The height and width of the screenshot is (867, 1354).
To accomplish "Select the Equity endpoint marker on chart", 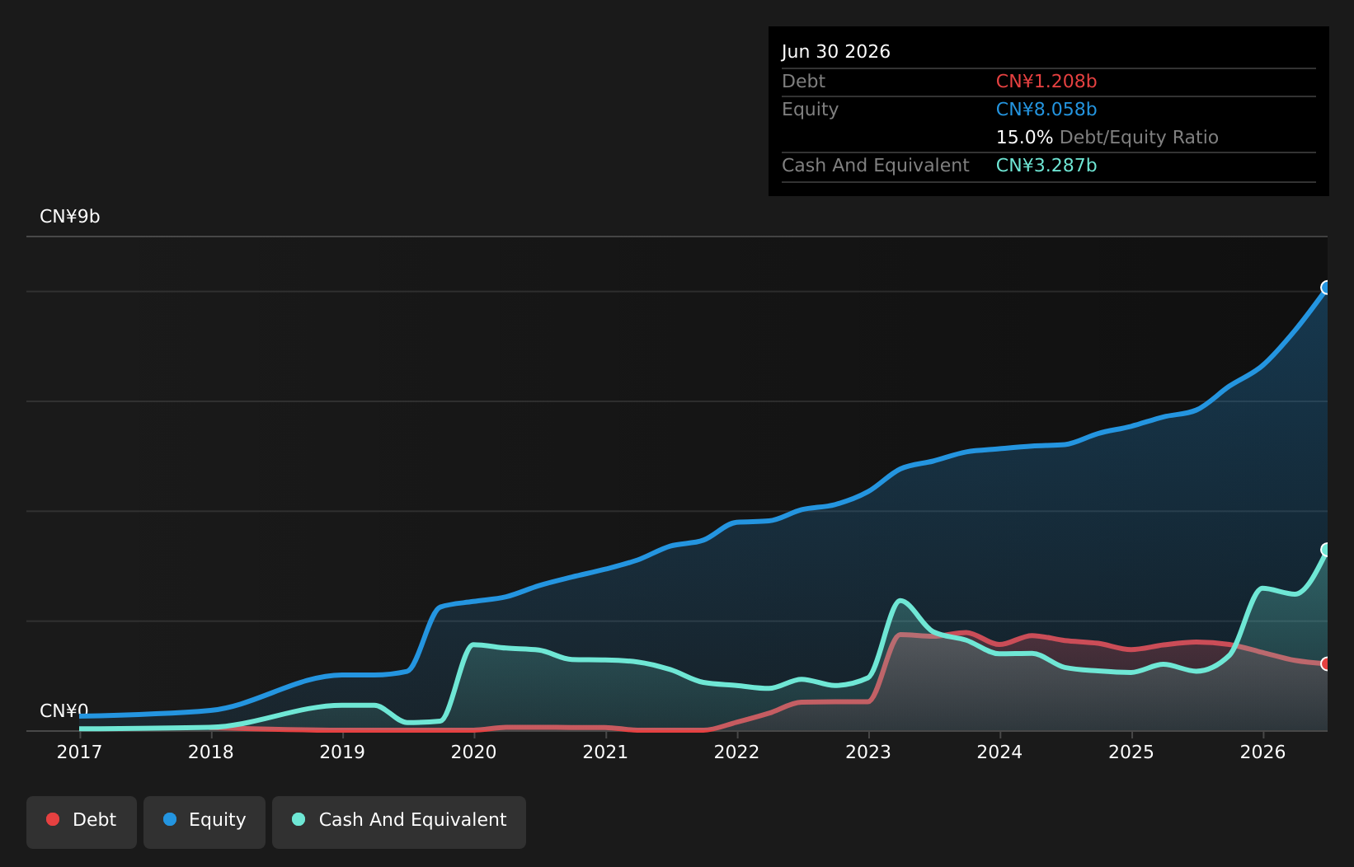I will coord(1327,288).
